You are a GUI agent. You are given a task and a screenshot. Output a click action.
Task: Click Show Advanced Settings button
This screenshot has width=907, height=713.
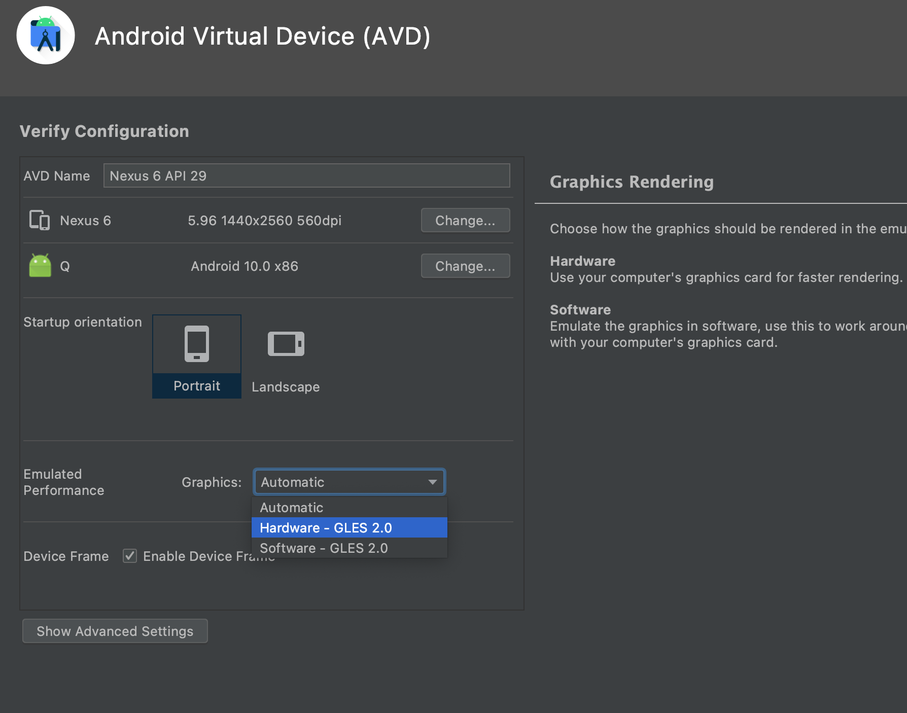115,631
